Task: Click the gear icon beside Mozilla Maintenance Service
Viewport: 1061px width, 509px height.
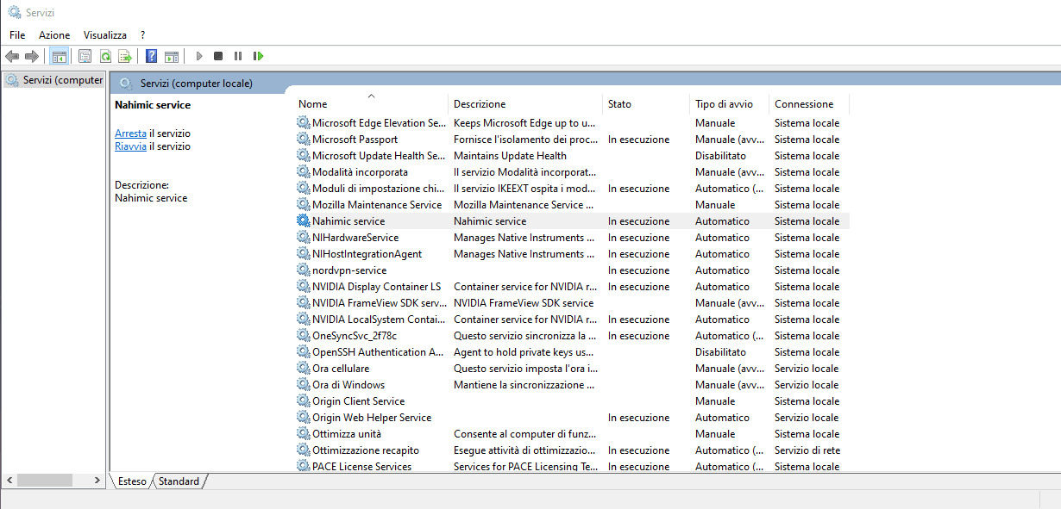Action: click(304, 205)
